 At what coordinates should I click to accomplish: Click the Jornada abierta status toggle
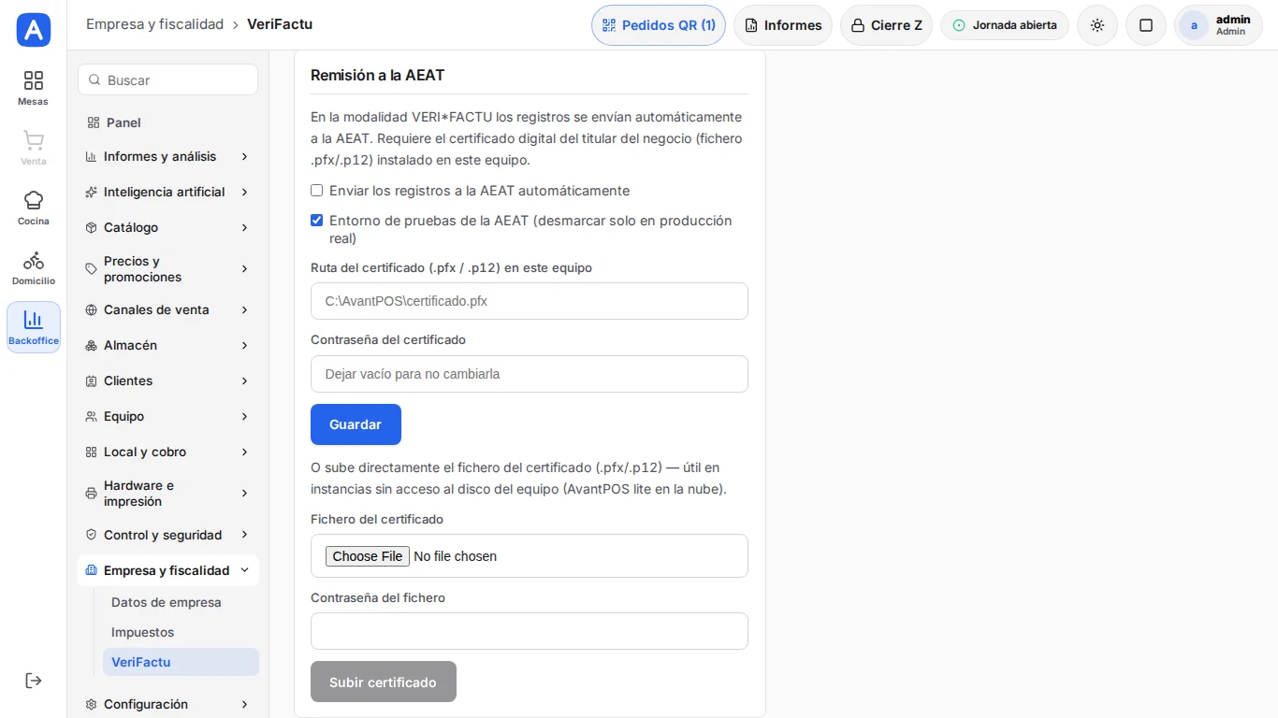point(1005,25)
